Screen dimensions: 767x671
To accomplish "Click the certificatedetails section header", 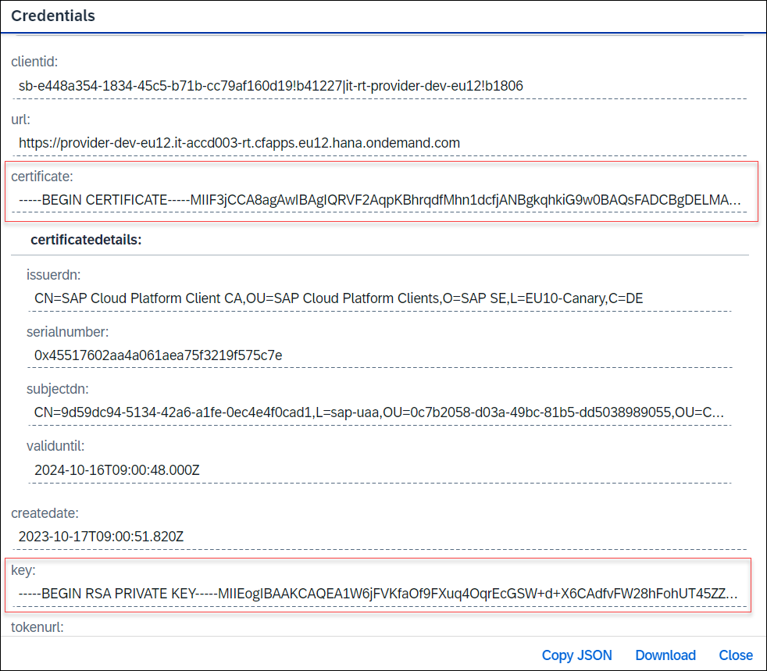I will pyautogui.click(x=86, y=240).
